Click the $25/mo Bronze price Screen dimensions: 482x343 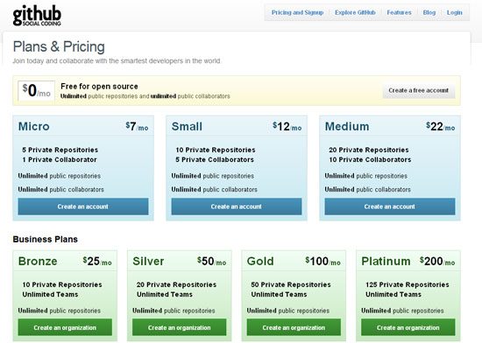click(97, 262)
